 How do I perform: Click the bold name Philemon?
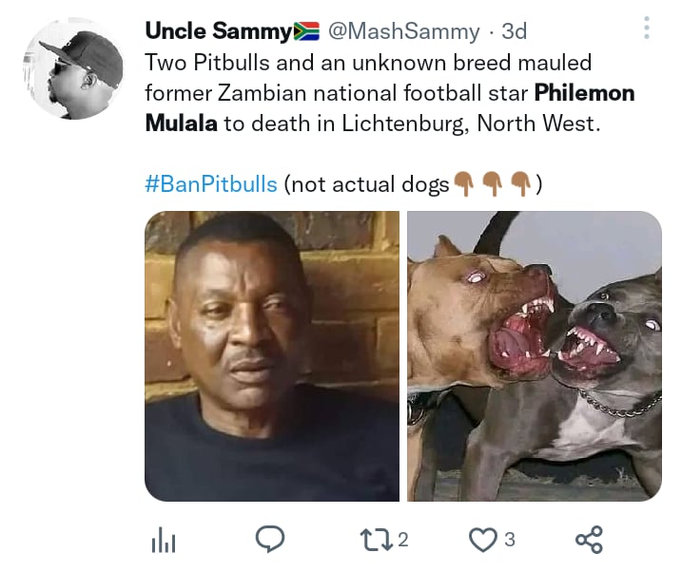click(x=585, y=93)
